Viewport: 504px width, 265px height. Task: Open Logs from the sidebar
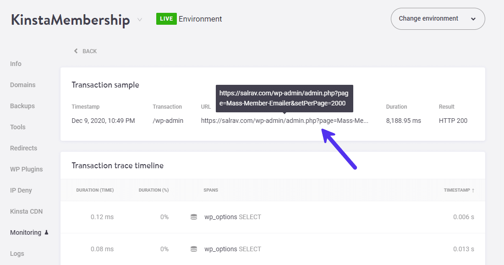click(x=16, y=254)
